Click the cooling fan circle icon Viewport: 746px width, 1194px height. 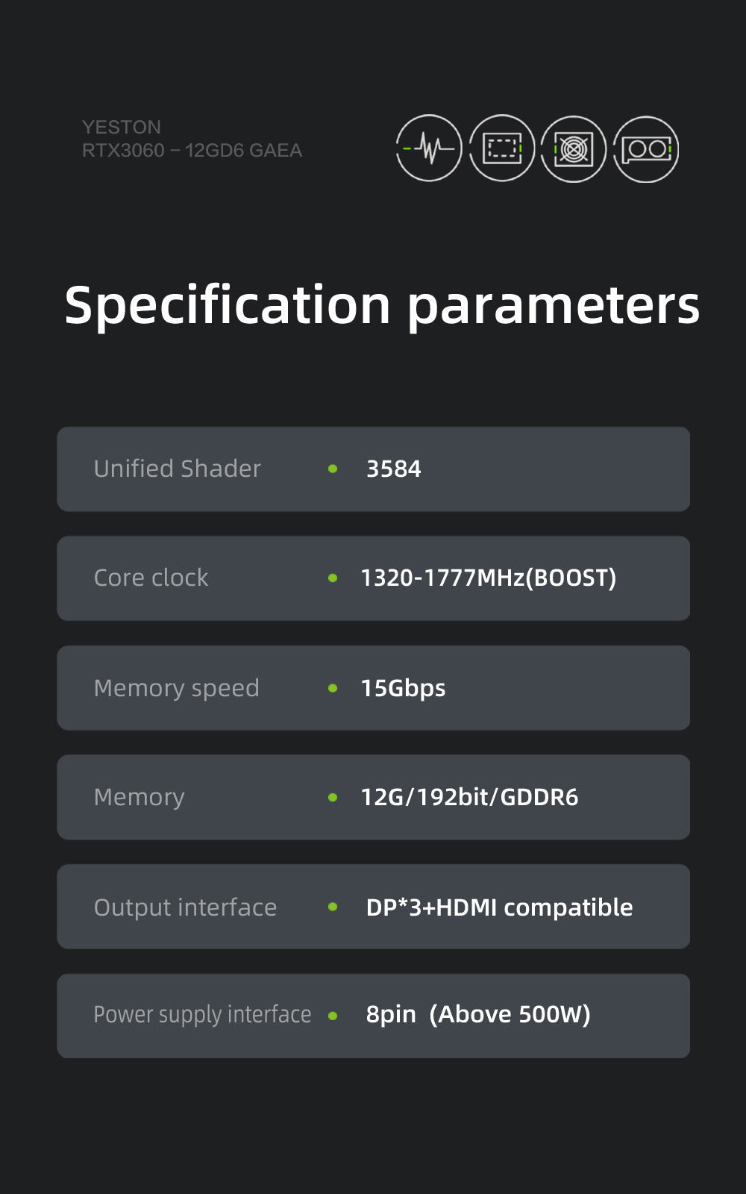pos(573,149)
